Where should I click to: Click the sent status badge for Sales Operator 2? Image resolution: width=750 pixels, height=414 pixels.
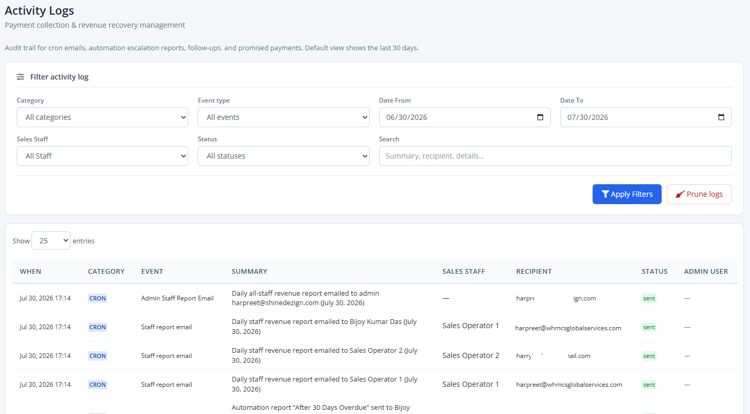[649, 356]
